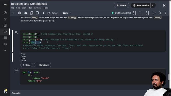Restart session with refresh icon
This screenshot has height=96, width=171.
click(x=160, y=13)
